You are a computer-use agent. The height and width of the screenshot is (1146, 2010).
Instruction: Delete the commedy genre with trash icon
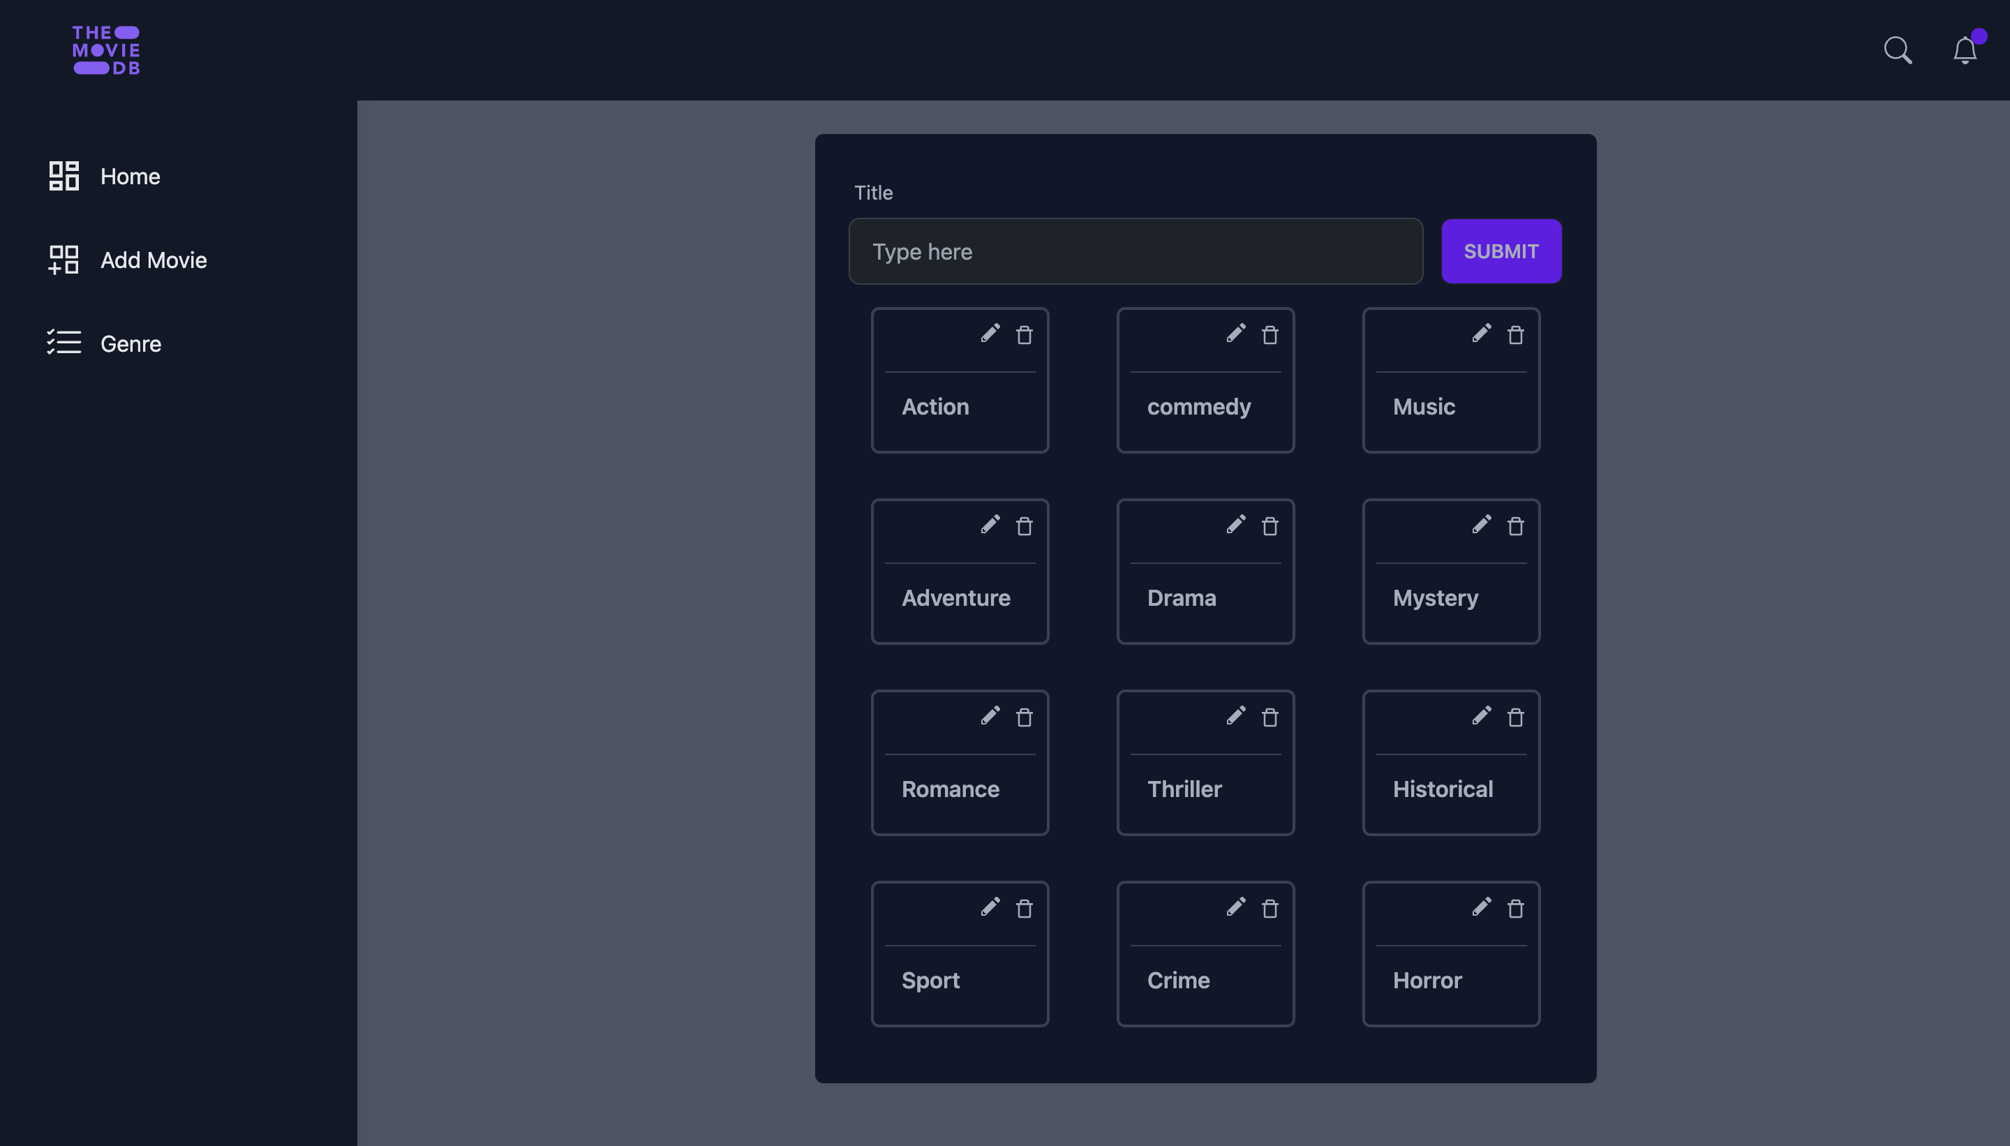(1270, 334)
